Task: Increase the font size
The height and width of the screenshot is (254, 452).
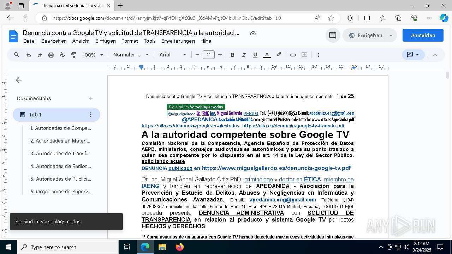Action: (220, 55)
